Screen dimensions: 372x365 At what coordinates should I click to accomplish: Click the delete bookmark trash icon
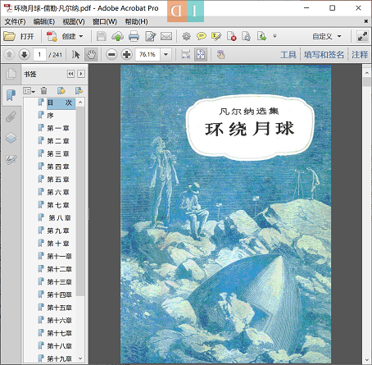(x=43, y=90)
